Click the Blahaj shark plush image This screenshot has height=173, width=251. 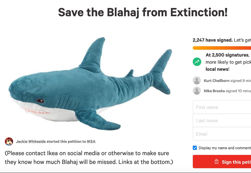89,84
